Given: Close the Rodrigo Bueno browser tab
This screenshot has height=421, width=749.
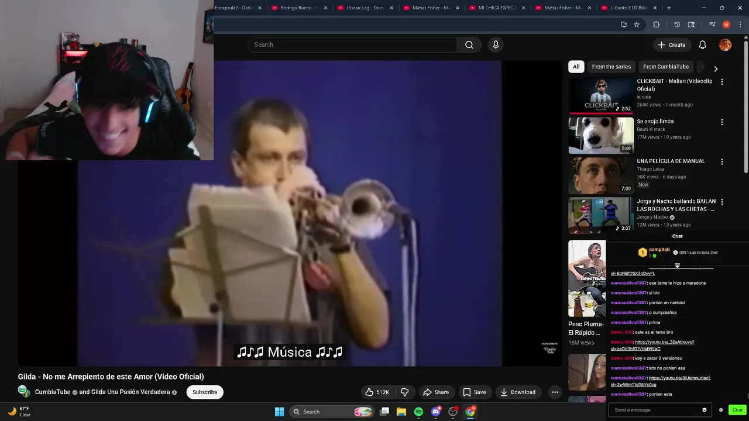Looking at the screenshot, I should tap(325, 8).
